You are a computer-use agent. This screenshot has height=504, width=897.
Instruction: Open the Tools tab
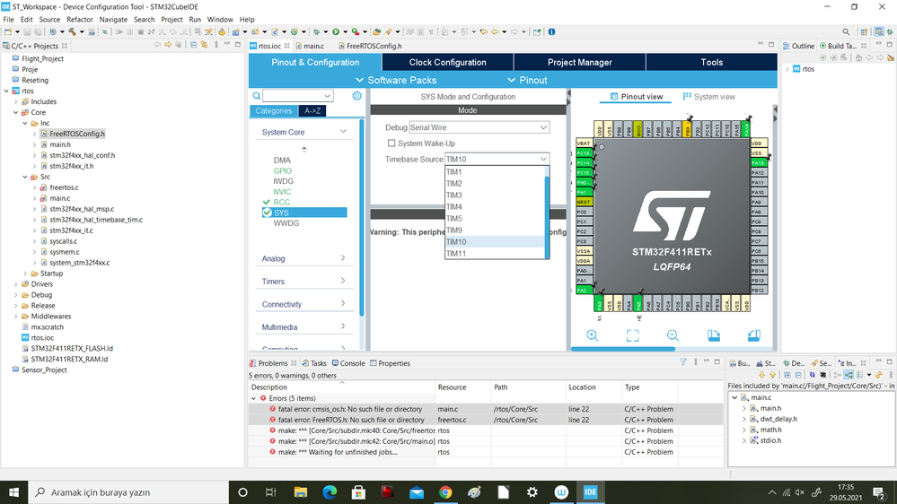click(x=712, y=62)
